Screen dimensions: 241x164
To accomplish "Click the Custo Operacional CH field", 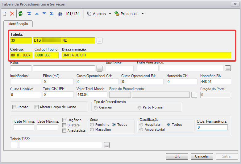I will coord(98,82).
